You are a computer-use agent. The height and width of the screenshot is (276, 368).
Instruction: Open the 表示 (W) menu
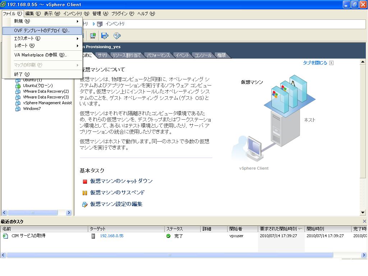click(x=52, y=14)
